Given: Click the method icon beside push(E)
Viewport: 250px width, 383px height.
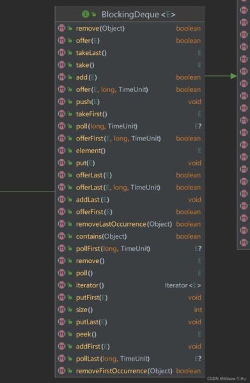Looking at the screenshot, I should click(61, 101).
